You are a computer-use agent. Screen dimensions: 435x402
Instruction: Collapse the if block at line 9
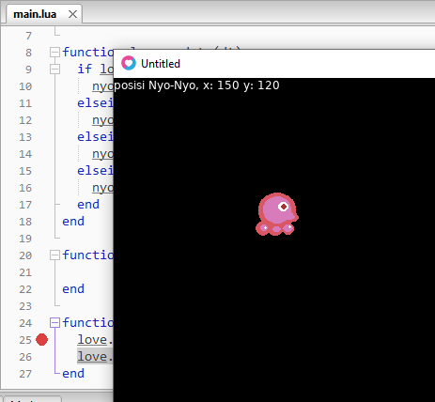[54, 69]
